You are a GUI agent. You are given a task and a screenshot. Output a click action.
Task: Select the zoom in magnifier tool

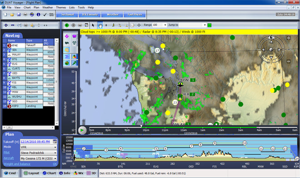pyautogui.click(x=120, y=25)
